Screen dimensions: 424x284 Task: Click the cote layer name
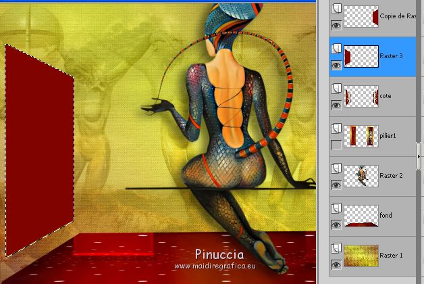[386, 96]
